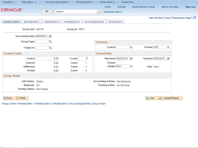Click the Sign out link

(x=190, y=7)
